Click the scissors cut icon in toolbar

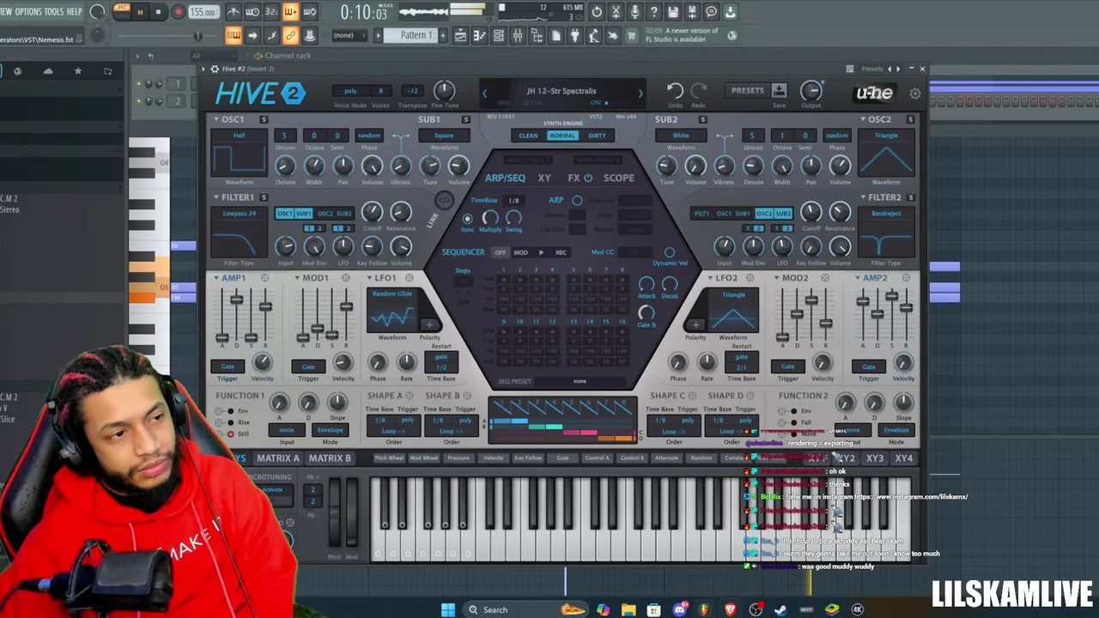point(616,12)
